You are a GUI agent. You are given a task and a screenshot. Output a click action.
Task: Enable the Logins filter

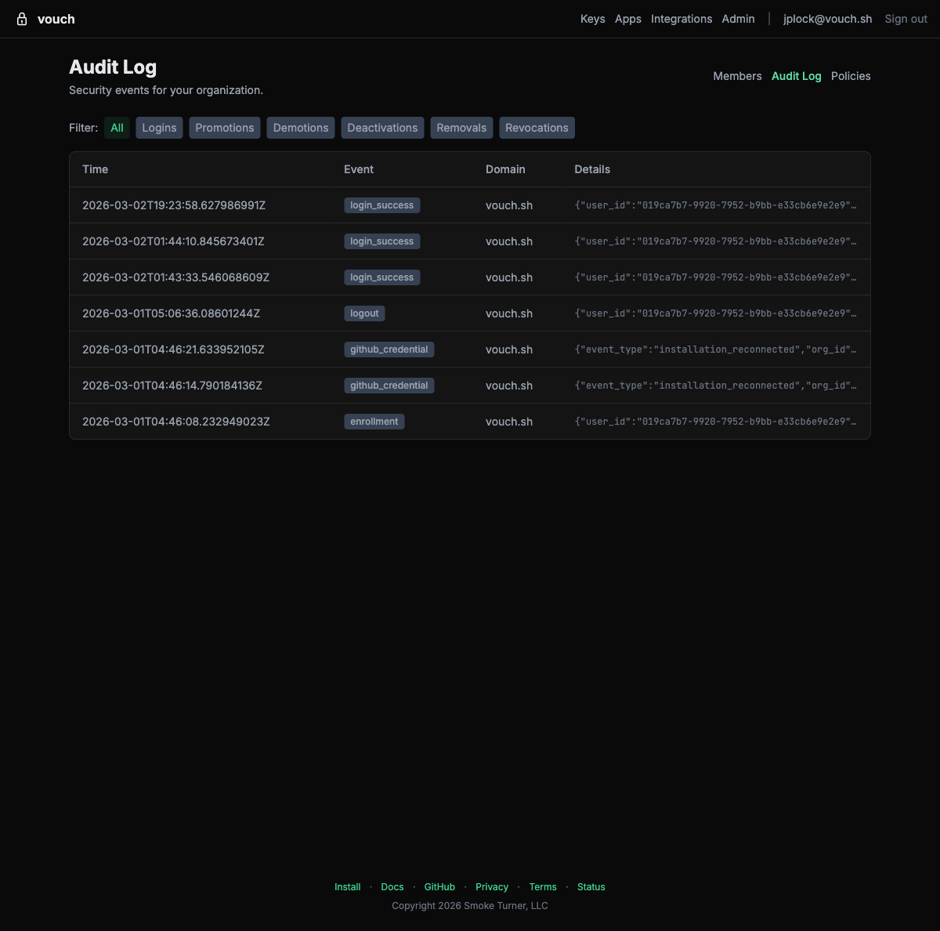pyautogui.click(x=158, y=127)
